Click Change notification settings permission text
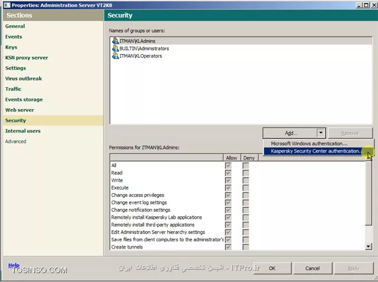 (140, 210)
